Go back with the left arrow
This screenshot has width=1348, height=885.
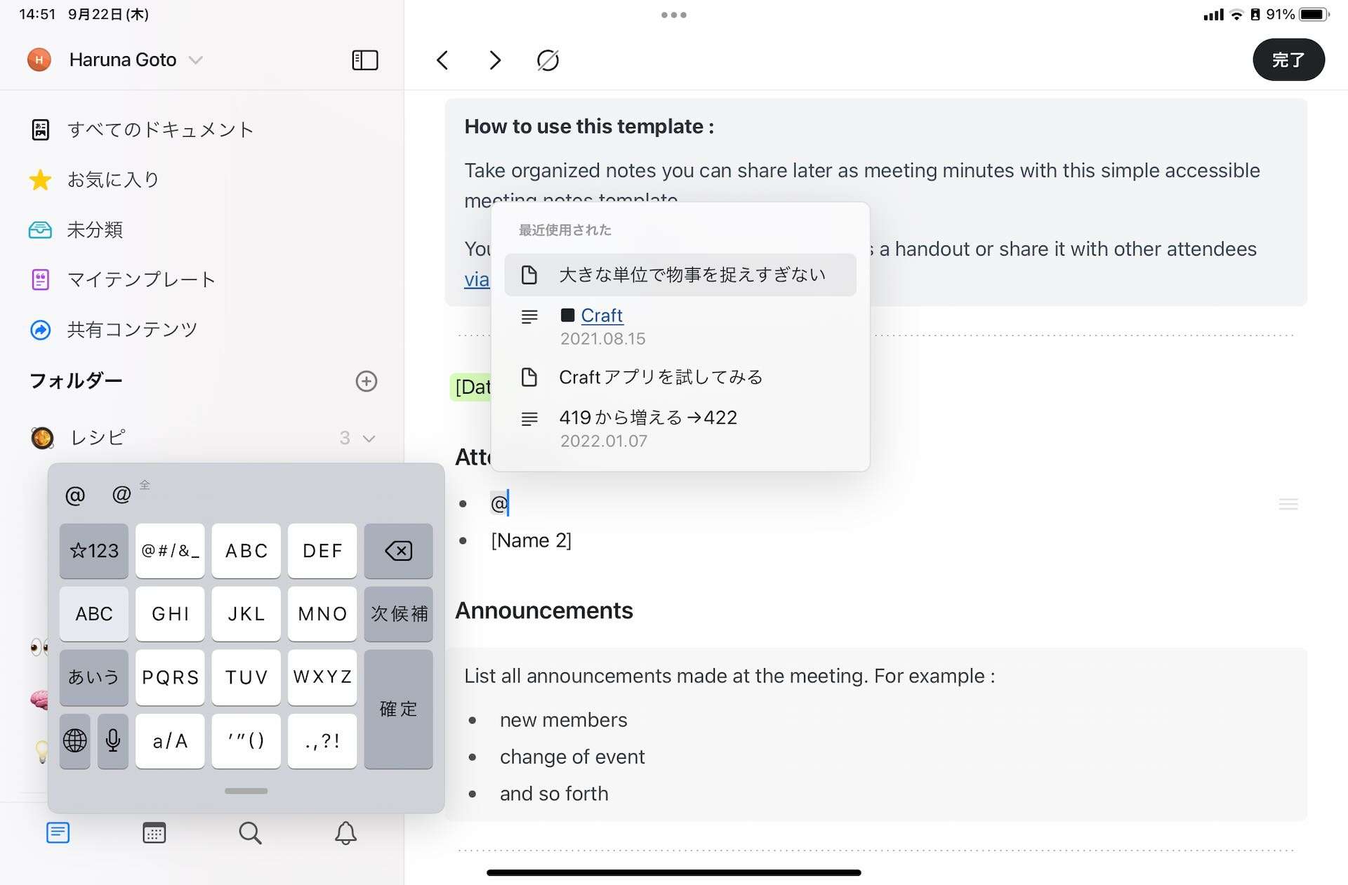pyautogui.click(x=442, y=60)
